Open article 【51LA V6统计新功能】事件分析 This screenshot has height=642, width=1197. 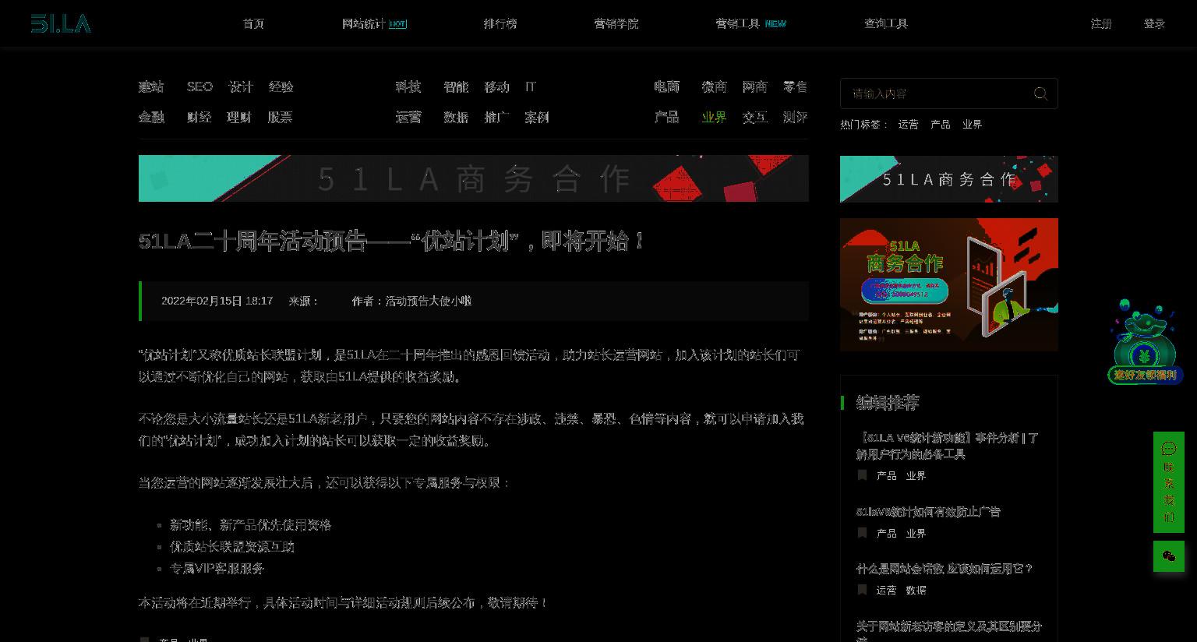tap(948, 446)
